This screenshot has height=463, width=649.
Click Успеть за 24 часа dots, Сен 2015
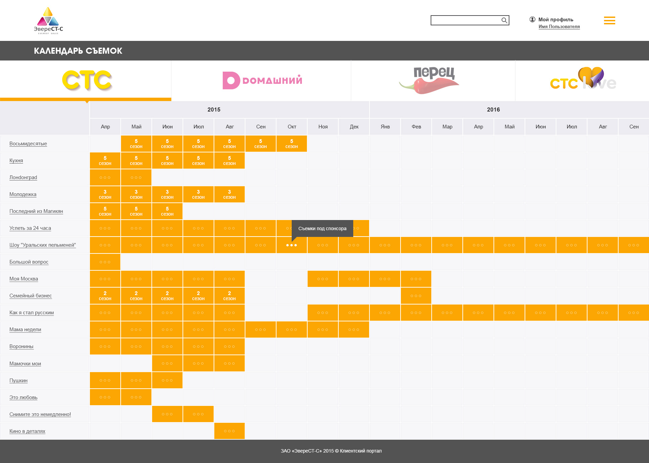click(x=261, y=228)
